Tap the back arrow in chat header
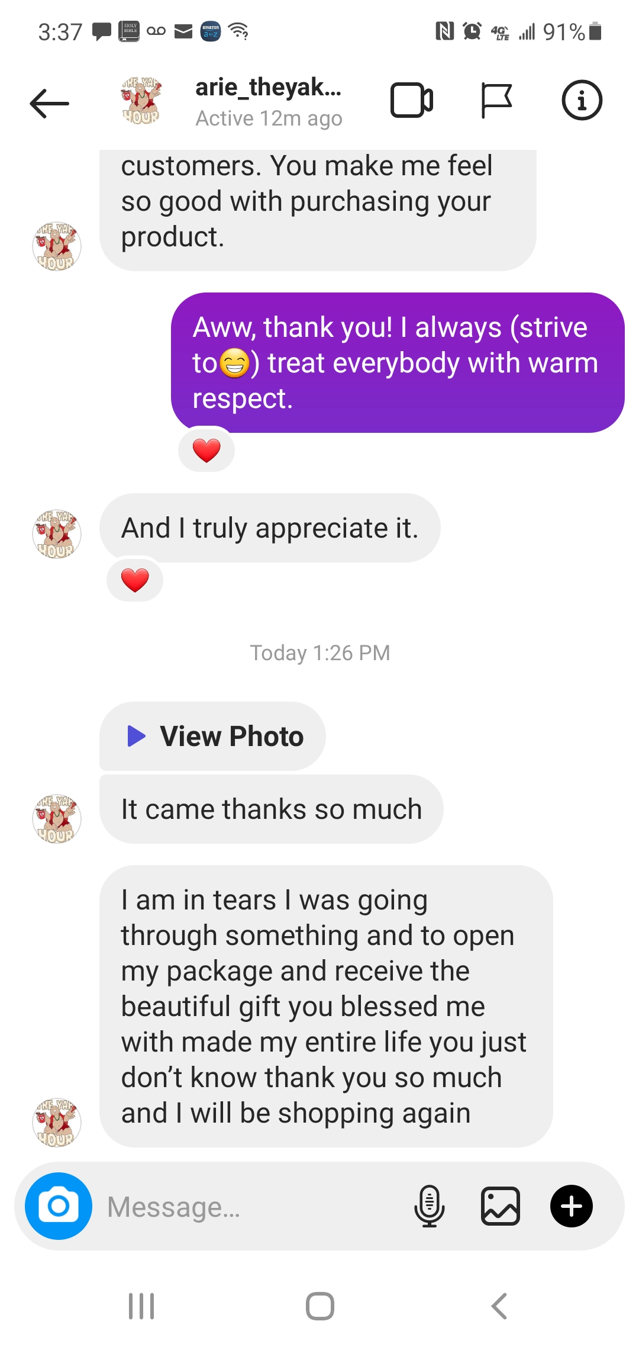This screenshot has height=1350, width=639. 50,103
